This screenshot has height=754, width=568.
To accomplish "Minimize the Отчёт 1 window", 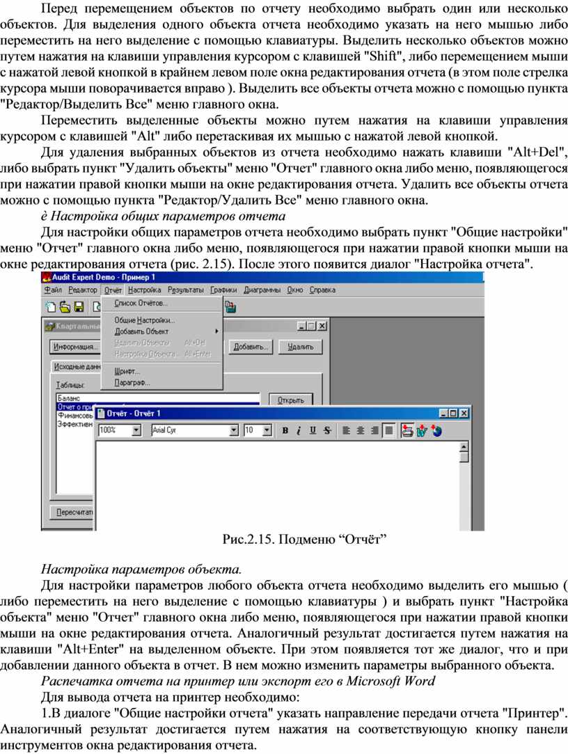I will pos(443,413).
